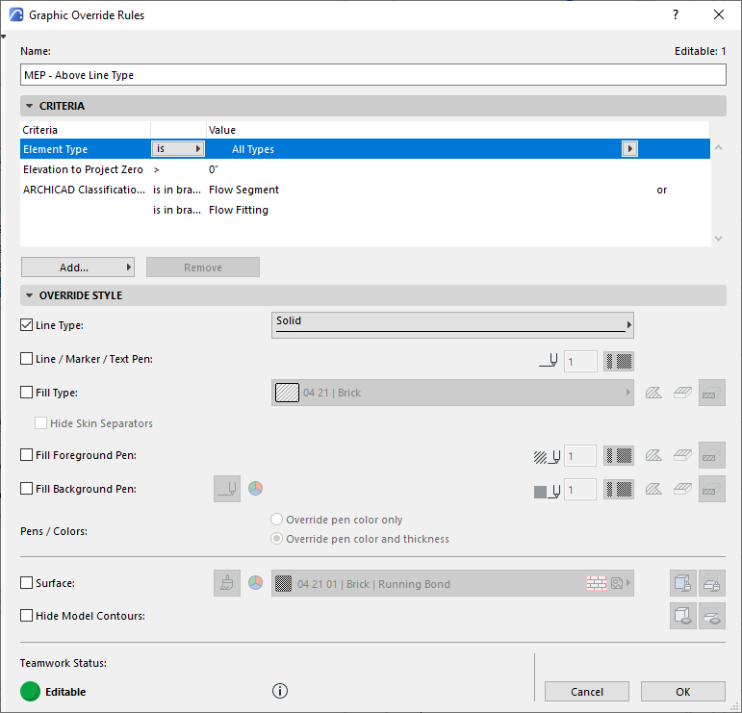Click the Name field containing MEP - Above Line Type
742x713 pixels.
[x=372, y=75]
